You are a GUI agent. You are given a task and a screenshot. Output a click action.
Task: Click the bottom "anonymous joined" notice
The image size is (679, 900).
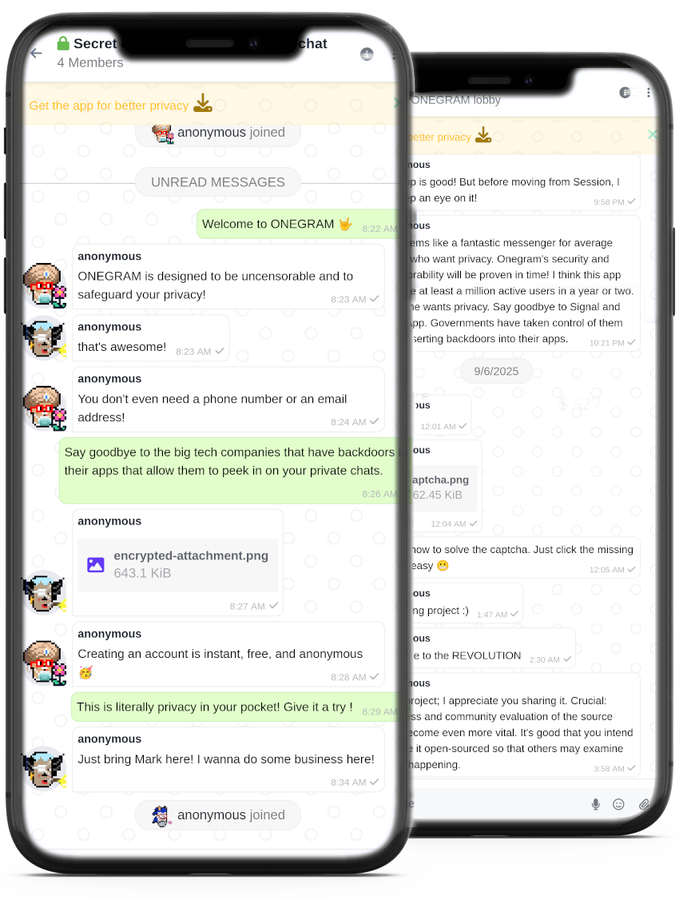[x=218, y=815]
